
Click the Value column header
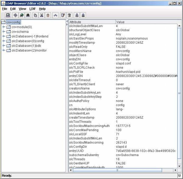(x=146, y=22)
